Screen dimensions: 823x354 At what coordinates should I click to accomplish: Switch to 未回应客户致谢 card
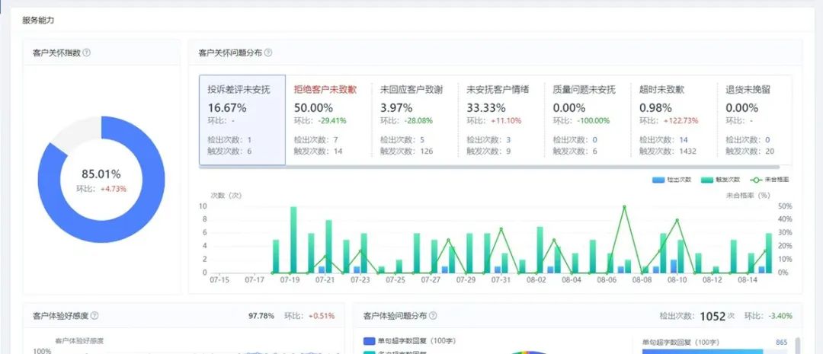click(415, 120)
